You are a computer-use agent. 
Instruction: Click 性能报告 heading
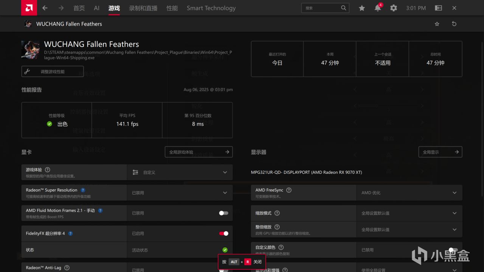32,90
